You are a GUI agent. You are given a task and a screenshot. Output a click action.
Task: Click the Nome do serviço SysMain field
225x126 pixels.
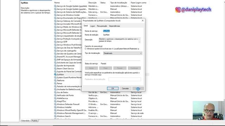[107, 31]
